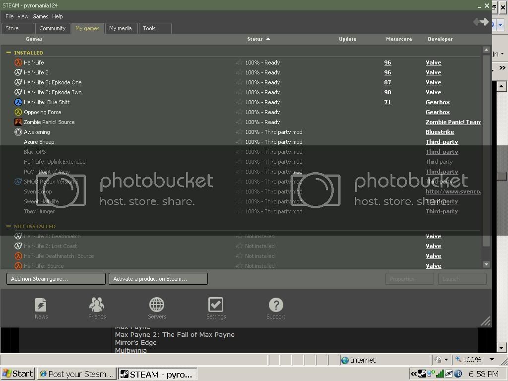Click the Half-Life: Source game icon
508x381 pixels.
(18, 266)
